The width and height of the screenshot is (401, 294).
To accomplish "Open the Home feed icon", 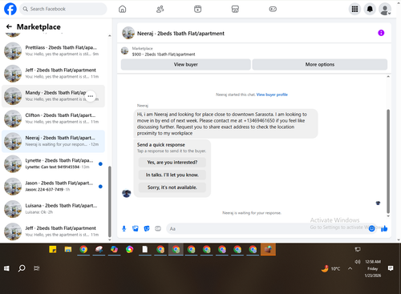I will 123,9.
